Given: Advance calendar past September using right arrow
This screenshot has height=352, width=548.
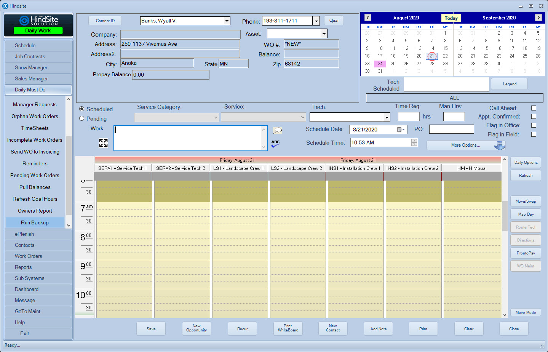Looking at the screenshot, I should coord(538,18).
